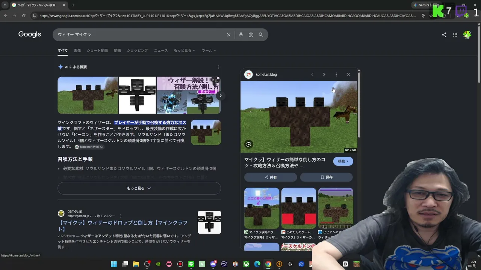Image resolution: width=481 pixels, height=270 pixels.
Task: Open kometan.blog source link in preview
Action: point(266,75)
